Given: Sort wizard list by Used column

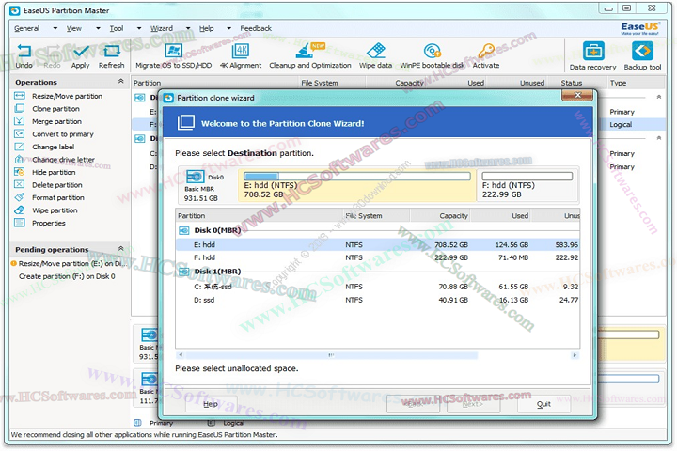Looking at the screenshot, I should pos(501,216).
